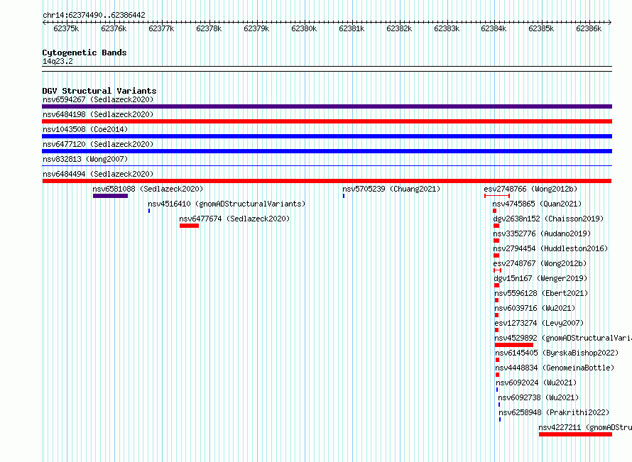The height and width of the screenshot is (462, 632).
Task: Click the blue nsv6258948 marker
Action: 500,419
